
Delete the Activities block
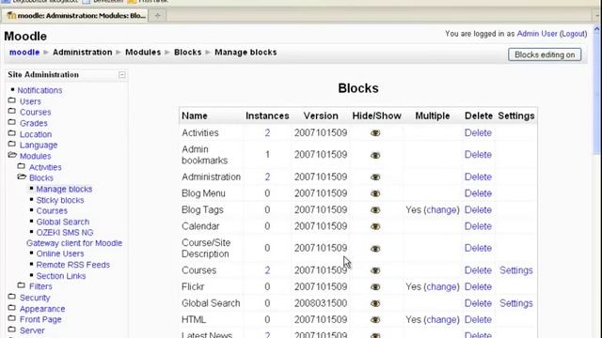pyautogui.click(x=478, y=133)
